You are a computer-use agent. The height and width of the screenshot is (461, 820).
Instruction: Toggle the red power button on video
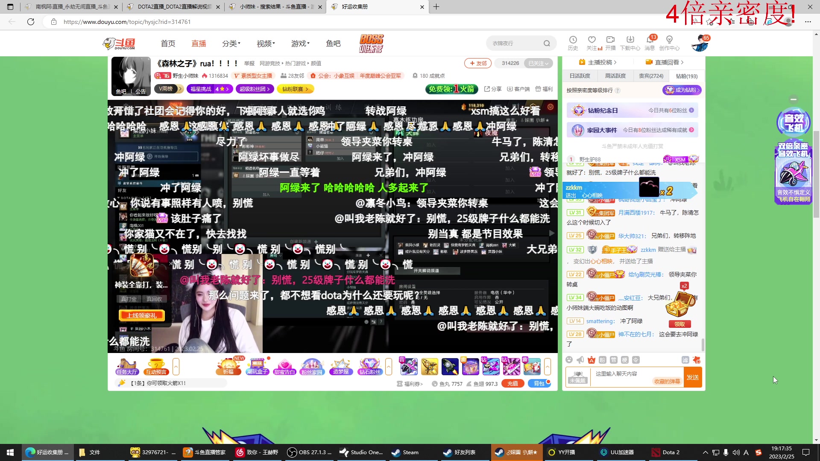pos(550,107)
